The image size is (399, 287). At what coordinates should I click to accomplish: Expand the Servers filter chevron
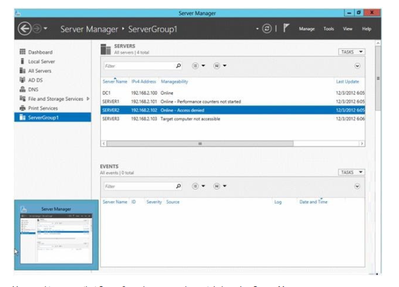tap(357, 66)
